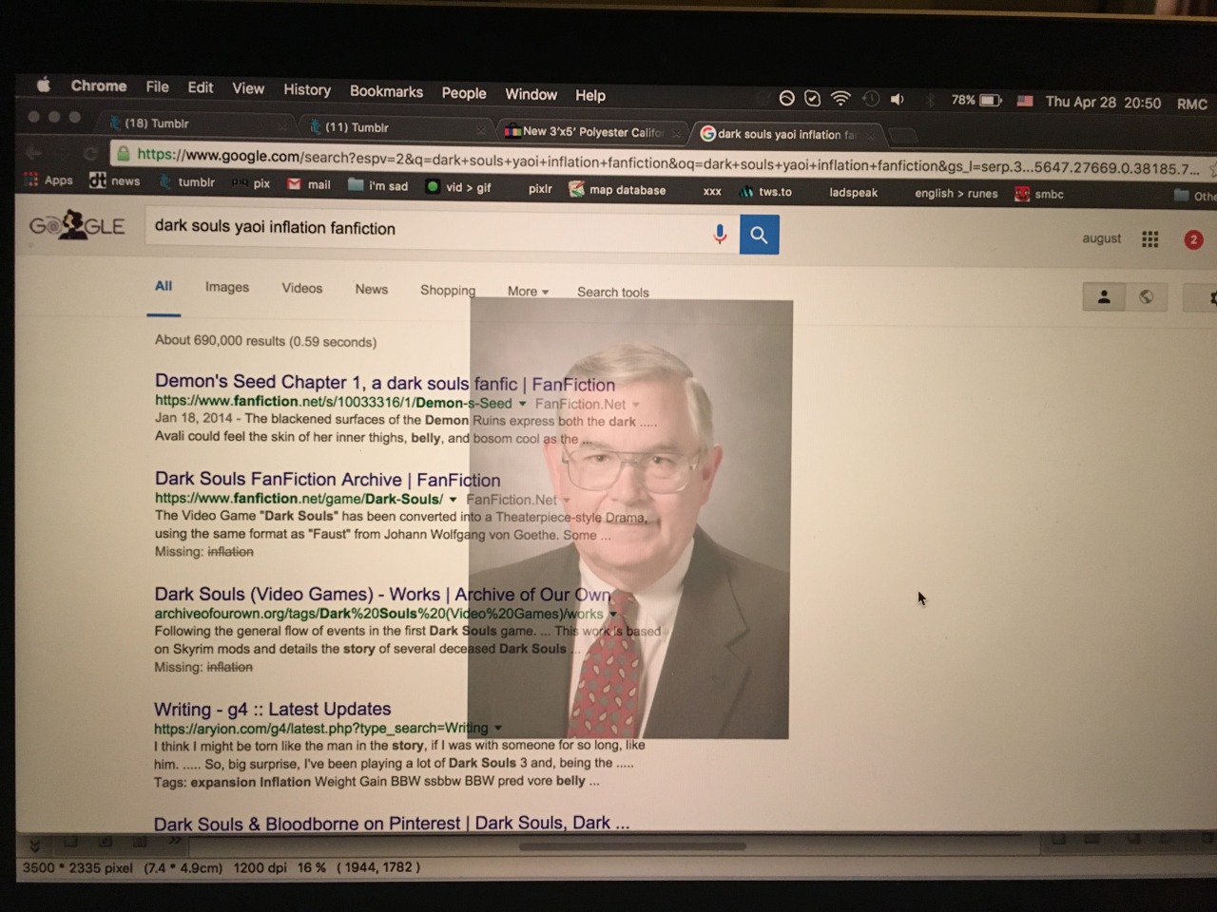This screenshot has height=912, width=1217.
Task: Open the pix bookmark
Action: (252, 183)
